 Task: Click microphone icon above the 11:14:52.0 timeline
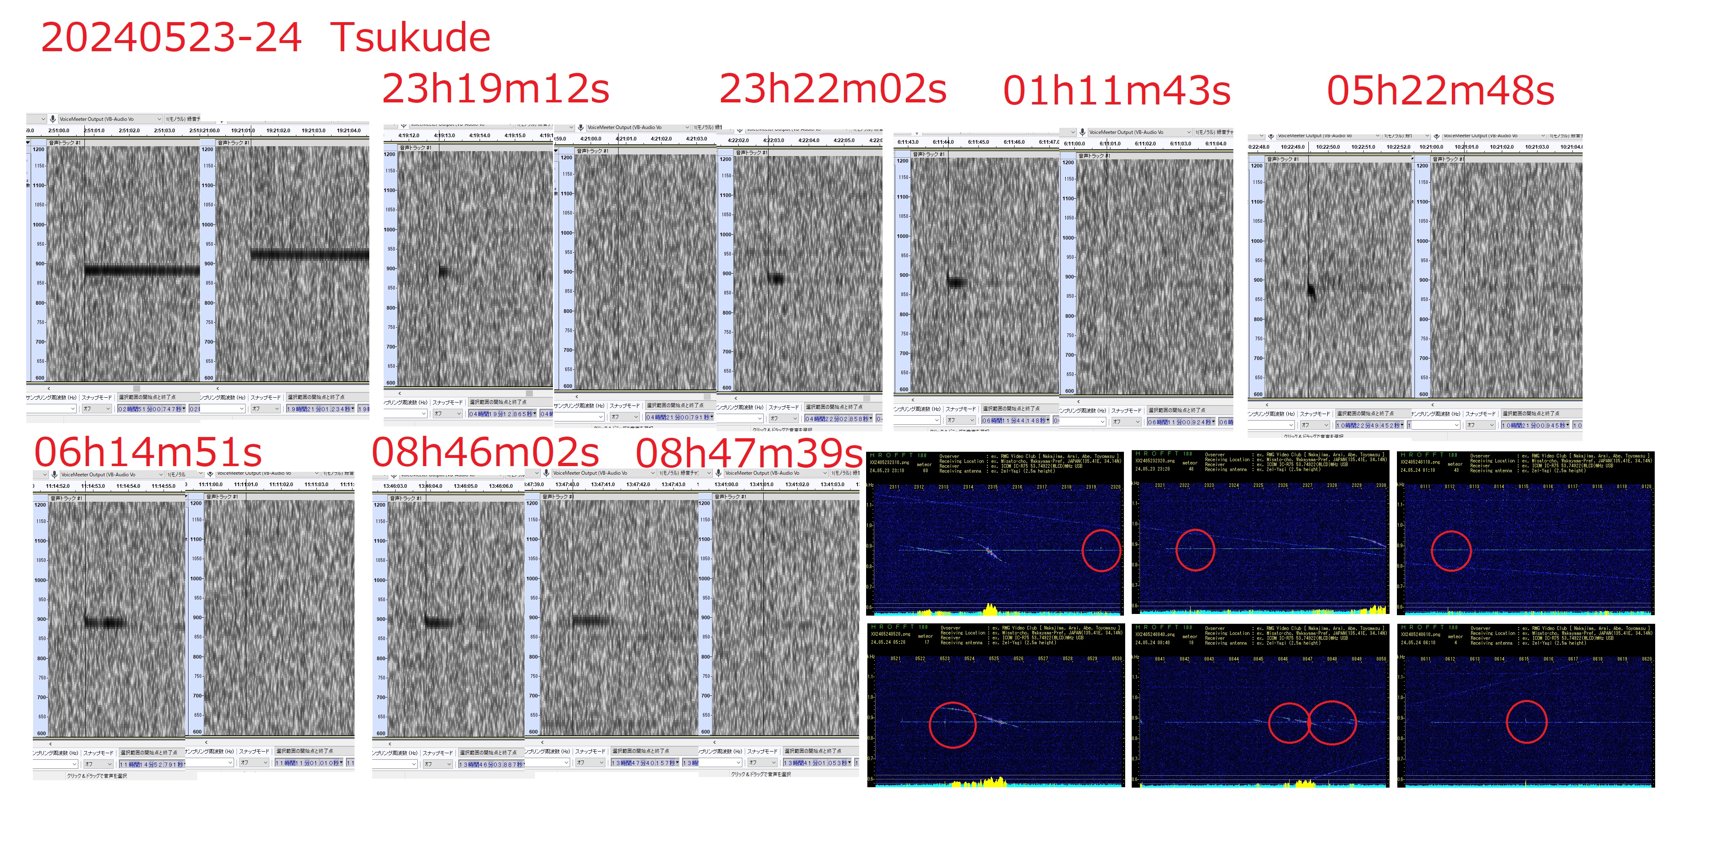pos(55,474)
